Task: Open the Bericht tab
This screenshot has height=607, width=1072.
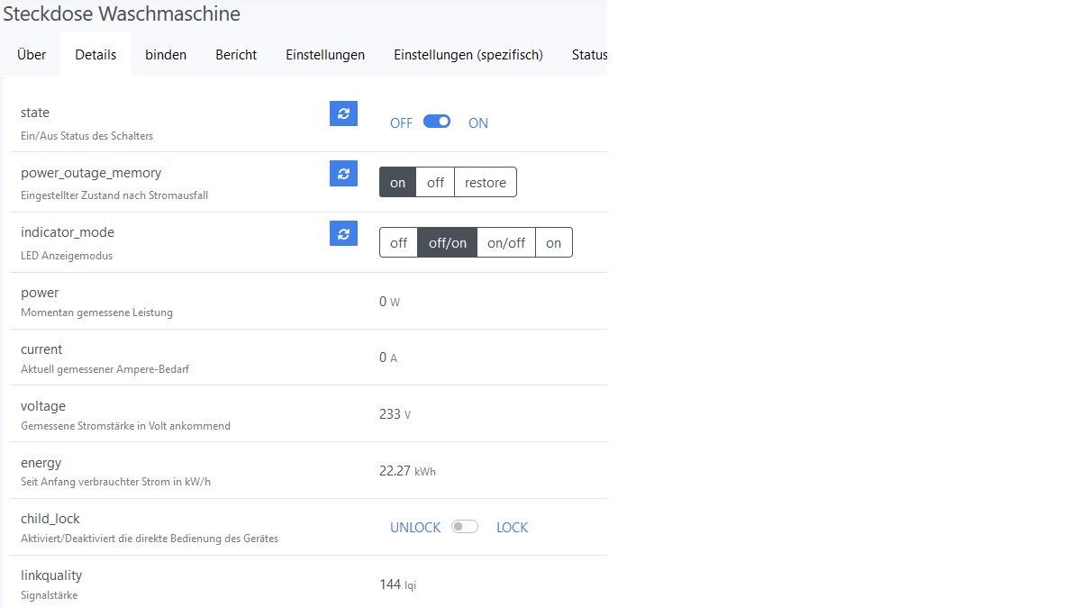Action: point(236,54)
